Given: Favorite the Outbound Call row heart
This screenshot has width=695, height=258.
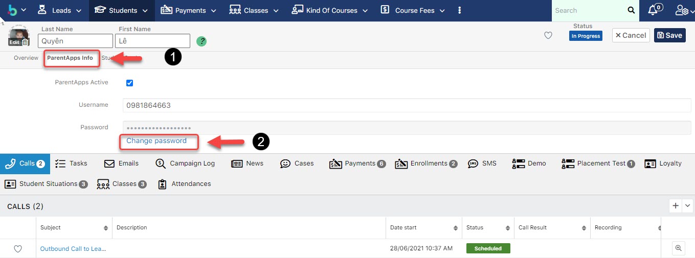Looking at the screenshot, I should (x=18, y=249).
